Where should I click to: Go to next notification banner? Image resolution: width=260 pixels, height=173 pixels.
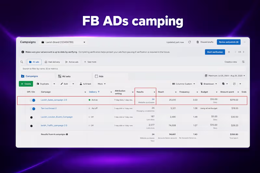pos(243,52)
